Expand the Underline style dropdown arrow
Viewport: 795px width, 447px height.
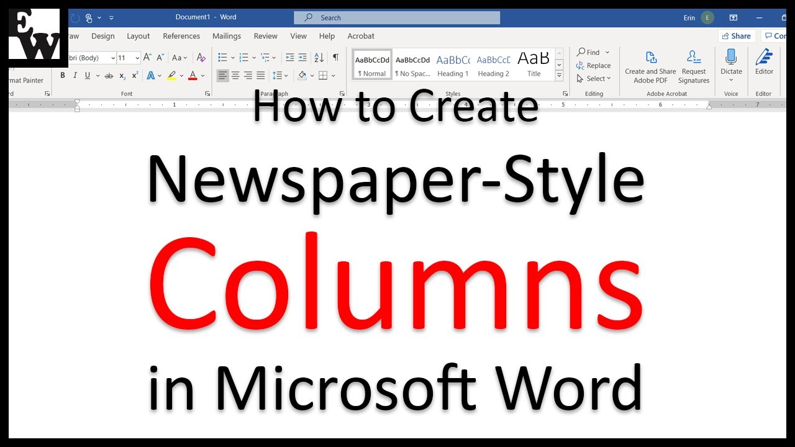point(98,76)
